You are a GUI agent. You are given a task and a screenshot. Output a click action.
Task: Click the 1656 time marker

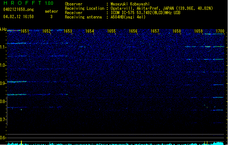point(133,31)
